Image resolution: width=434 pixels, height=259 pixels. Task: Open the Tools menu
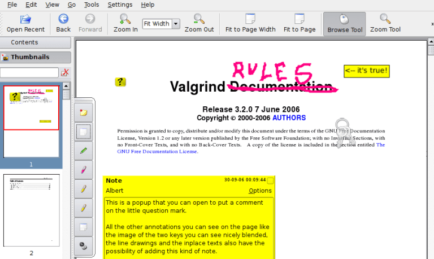(x=92, y=5)
